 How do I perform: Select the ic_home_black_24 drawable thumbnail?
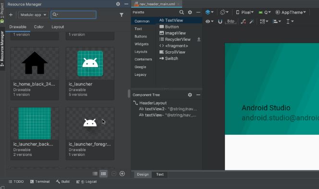tap(35, 63)
